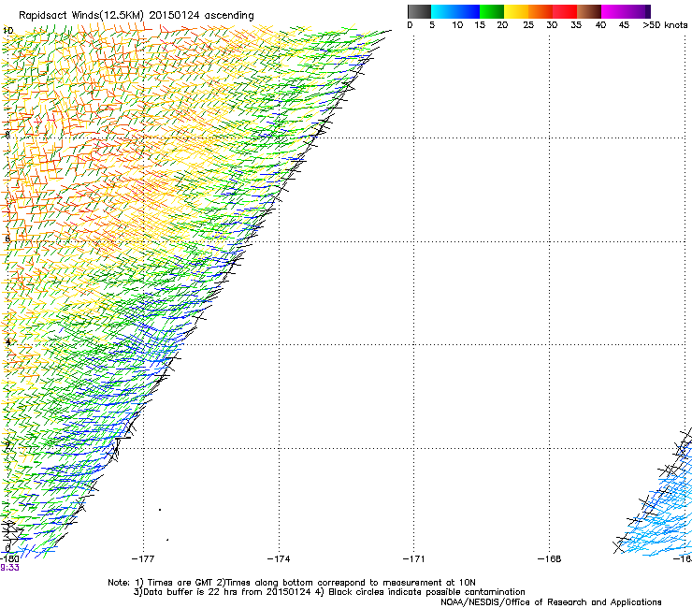Click the 'Note: 1) Times are GMT' line

point(292,583)
